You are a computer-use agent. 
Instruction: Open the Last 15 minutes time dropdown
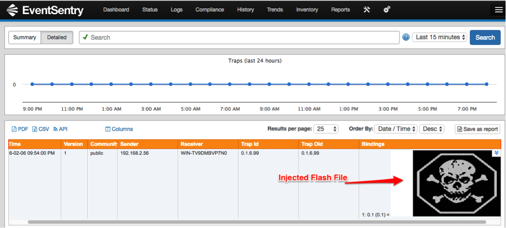pyautogui.click(x=440, y=37)
